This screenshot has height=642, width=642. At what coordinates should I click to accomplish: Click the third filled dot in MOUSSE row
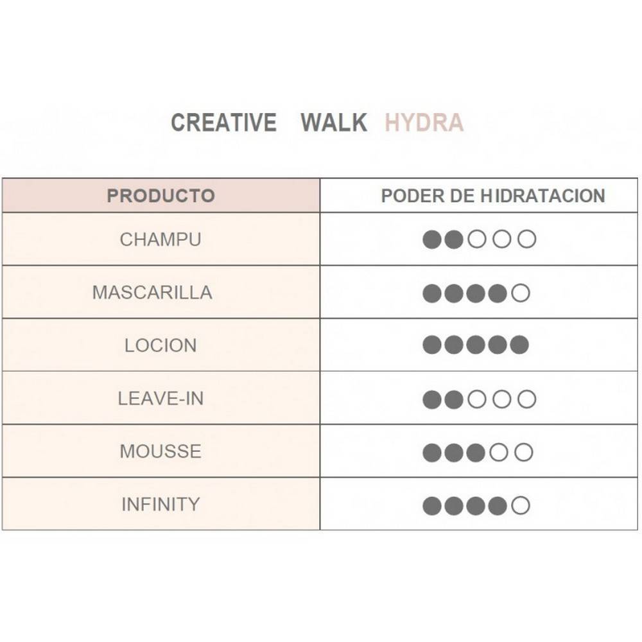click(x=476, y=453)
